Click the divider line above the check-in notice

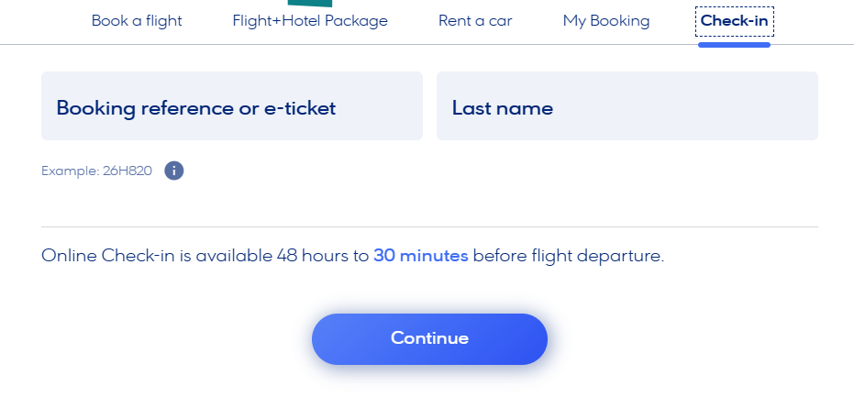pos(429,226)
